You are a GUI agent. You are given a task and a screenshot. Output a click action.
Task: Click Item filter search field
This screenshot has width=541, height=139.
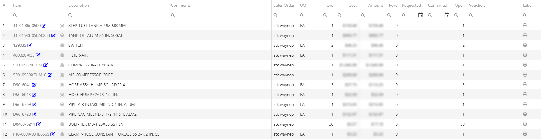39,15
